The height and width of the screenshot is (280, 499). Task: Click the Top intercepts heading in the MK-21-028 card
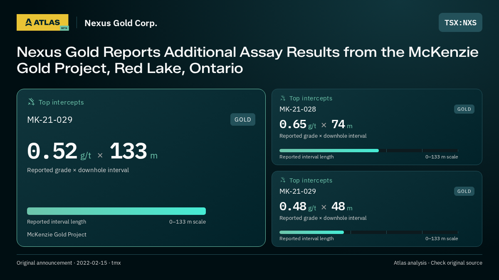click(311, 98)
